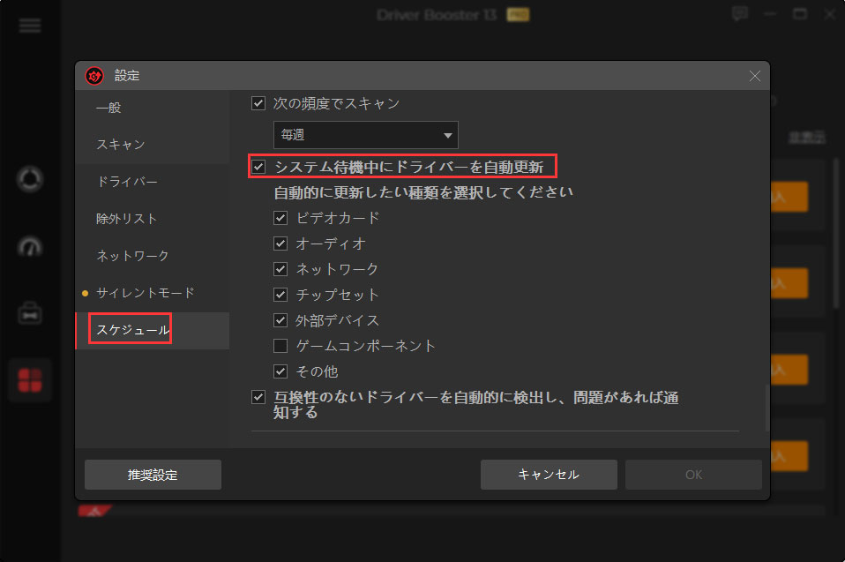This screenshot has height=562, width=845.
Task: Click the settings dialog vertical scrollbar
Action: click(766, 408)
